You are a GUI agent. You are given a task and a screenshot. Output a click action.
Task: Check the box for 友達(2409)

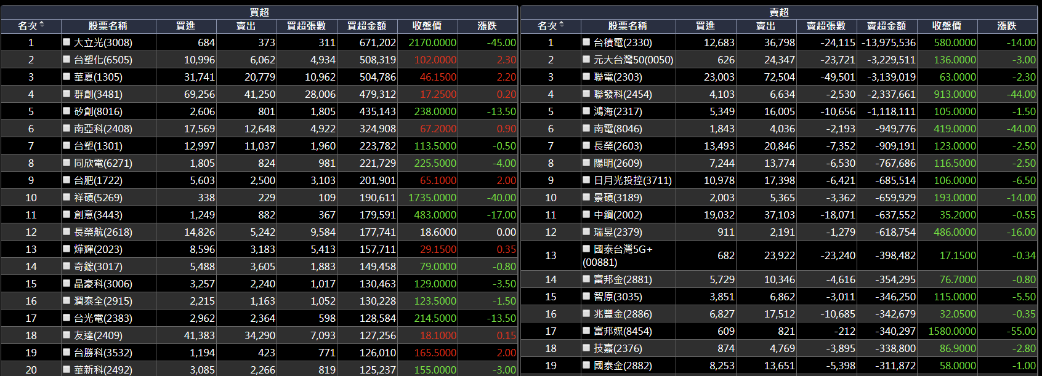[x=67, y=335]
